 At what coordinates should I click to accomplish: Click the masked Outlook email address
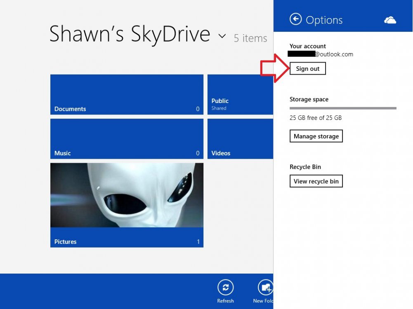click(x=321, y=54)
